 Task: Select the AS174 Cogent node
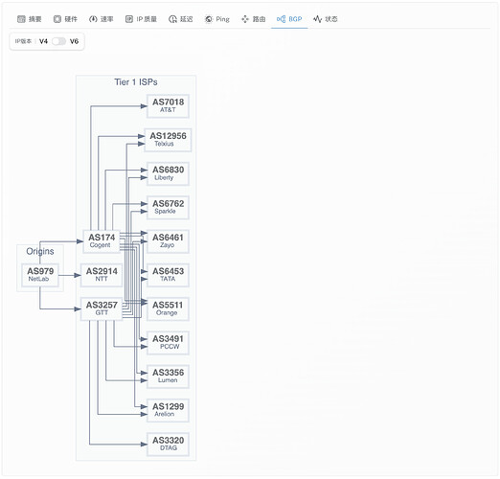tap(102, 241)
